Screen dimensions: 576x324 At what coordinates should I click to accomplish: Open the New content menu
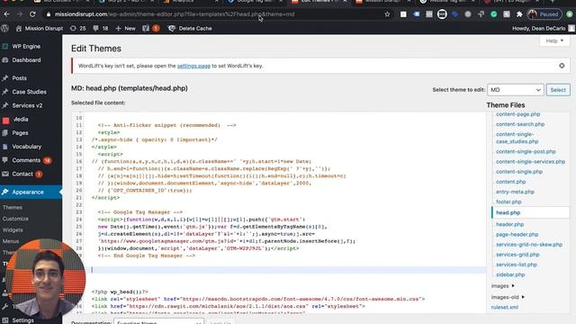(x=125, y=28)
